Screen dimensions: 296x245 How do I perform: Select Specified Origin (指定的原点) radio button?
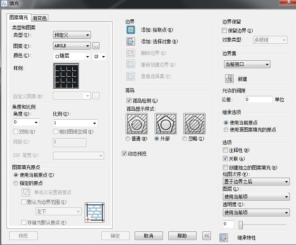click(16, 183)
